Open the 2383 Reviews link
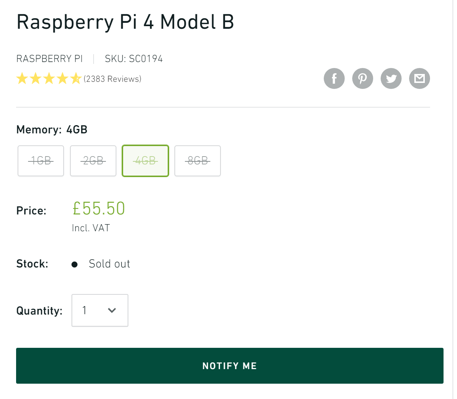457x399 pixels. [x=112, y=79]
